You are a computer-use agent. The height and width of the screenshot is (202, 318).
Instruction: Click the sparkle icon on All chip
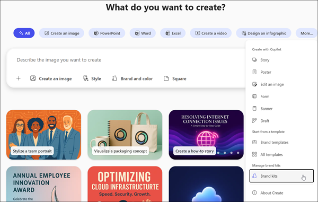(21, 33)
